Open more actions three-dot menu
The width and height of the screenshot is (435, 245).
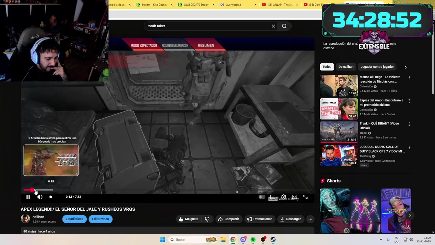pos(310,219)
